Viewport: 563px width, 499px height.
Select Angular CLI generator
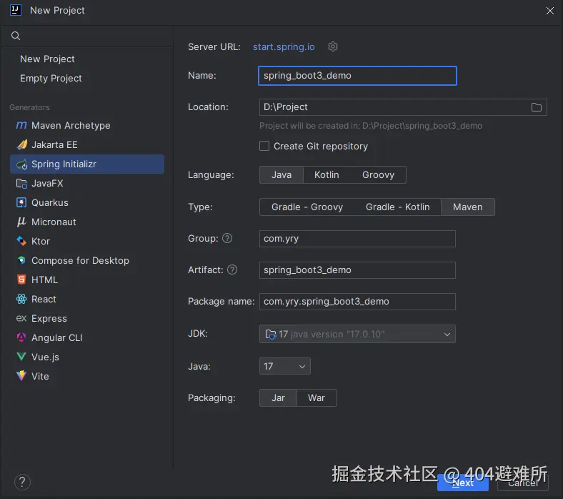point(87,337)
